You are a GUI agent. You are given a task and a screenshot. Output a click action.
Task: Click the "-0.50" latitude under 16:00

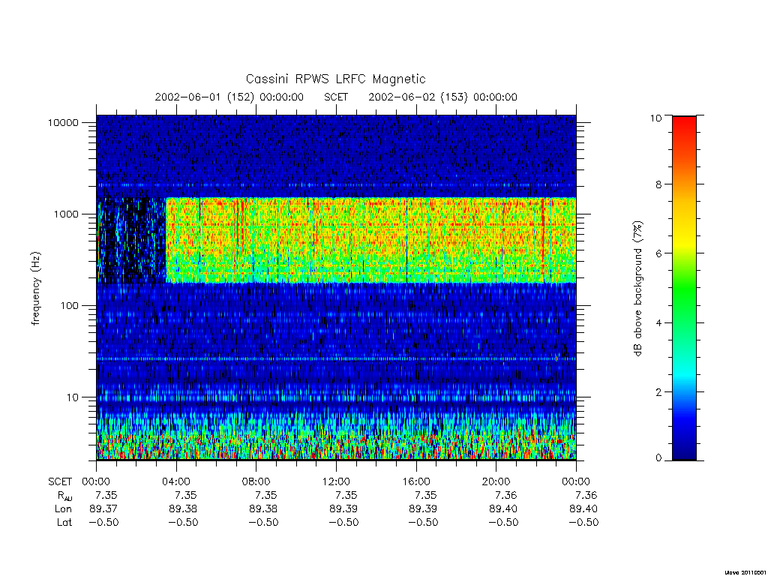click(423, 523)
